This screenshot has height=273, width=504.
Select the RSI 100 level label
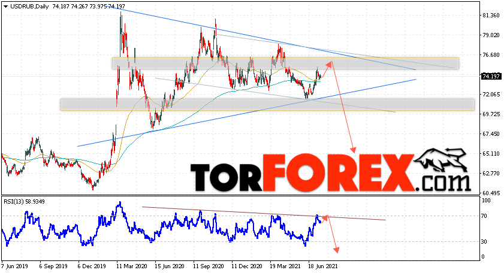[x=486, y=201]
